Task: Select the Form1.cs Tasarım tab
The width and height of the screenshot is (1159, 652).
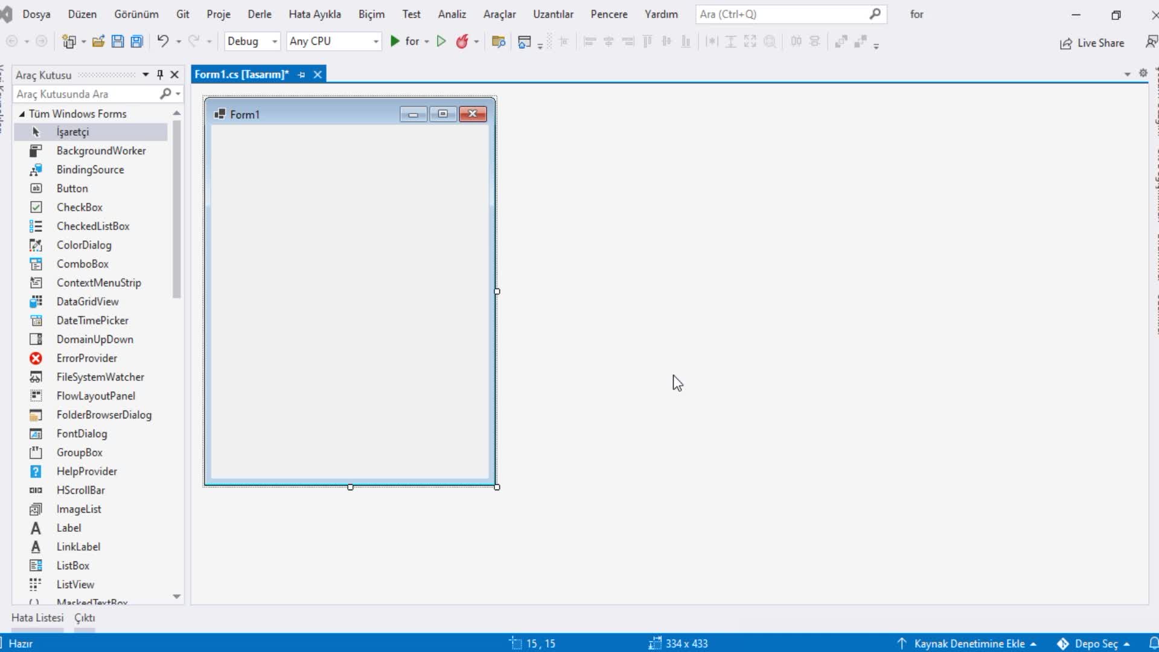Action: click(x=241, y=74)
